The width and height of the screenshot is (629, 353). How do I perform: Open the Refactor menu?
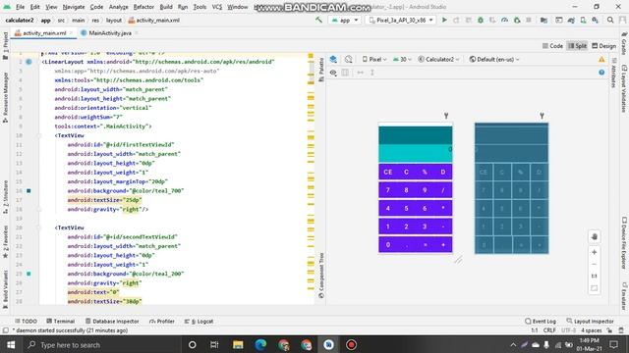coord(143,7)
